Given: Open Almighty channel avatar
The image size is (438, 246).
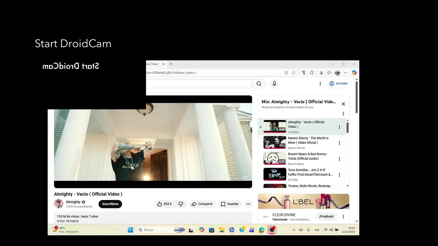Looking at the screenshot, I should point(59,204).
